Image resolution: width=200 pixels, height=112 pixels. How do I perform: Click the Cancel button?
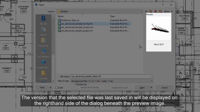coord(164,88)
